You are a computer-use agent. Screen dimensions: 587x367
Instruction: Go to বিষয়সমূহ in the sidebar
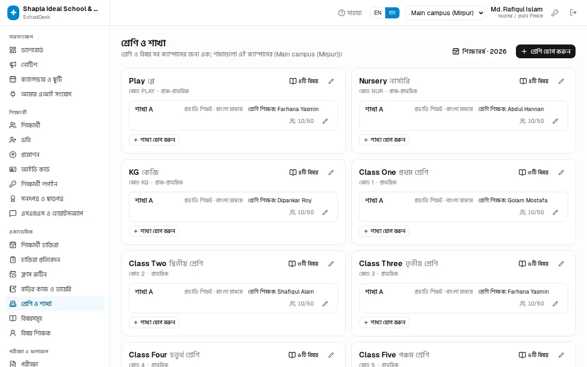pos(55,318)
